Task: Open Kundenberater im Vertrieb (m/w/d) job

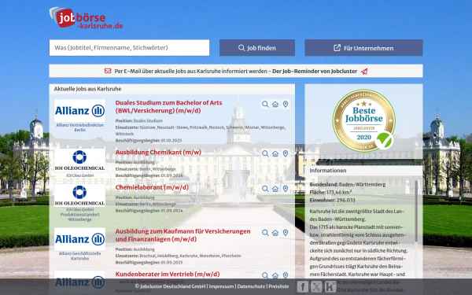Action: pos(168,275)
